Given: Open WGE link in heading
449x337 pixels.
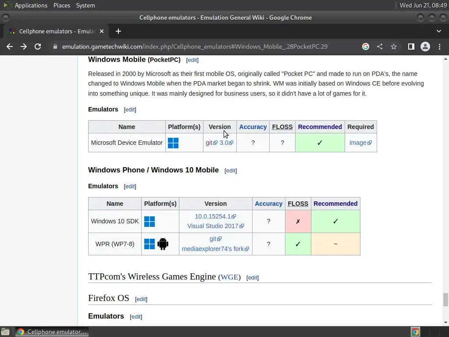Looking at the screenshot, I should point(229,277).
